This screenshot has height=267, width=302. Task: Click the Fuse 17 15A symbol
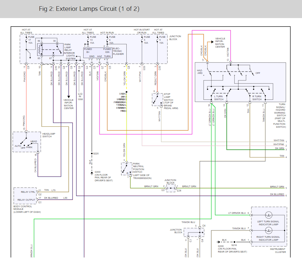[26, 40]
